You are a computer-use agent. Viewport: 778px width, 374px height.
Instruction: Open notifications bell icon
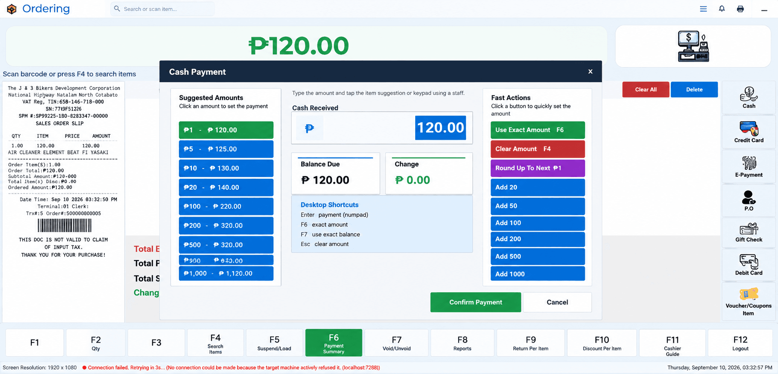pos(722,9)
